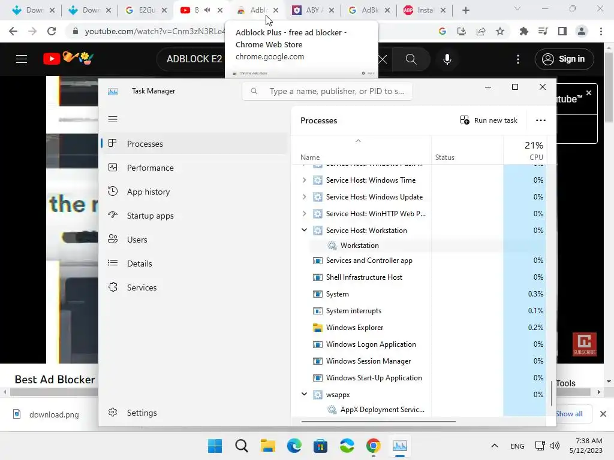This screenshot has height=460, width=614.
Task: Click Show all downloads link
Action: (x=570, y=414)
